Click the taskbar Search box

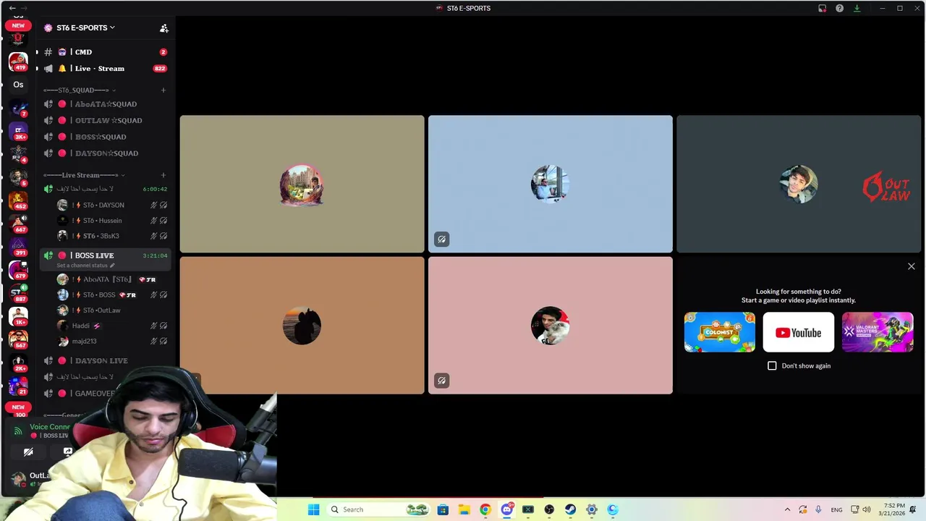(380, 509)
